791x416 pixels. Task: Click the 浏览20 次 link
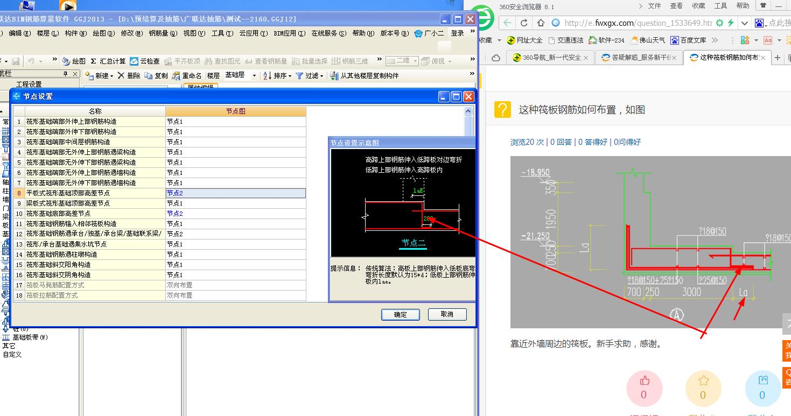[x=527, y=142]
